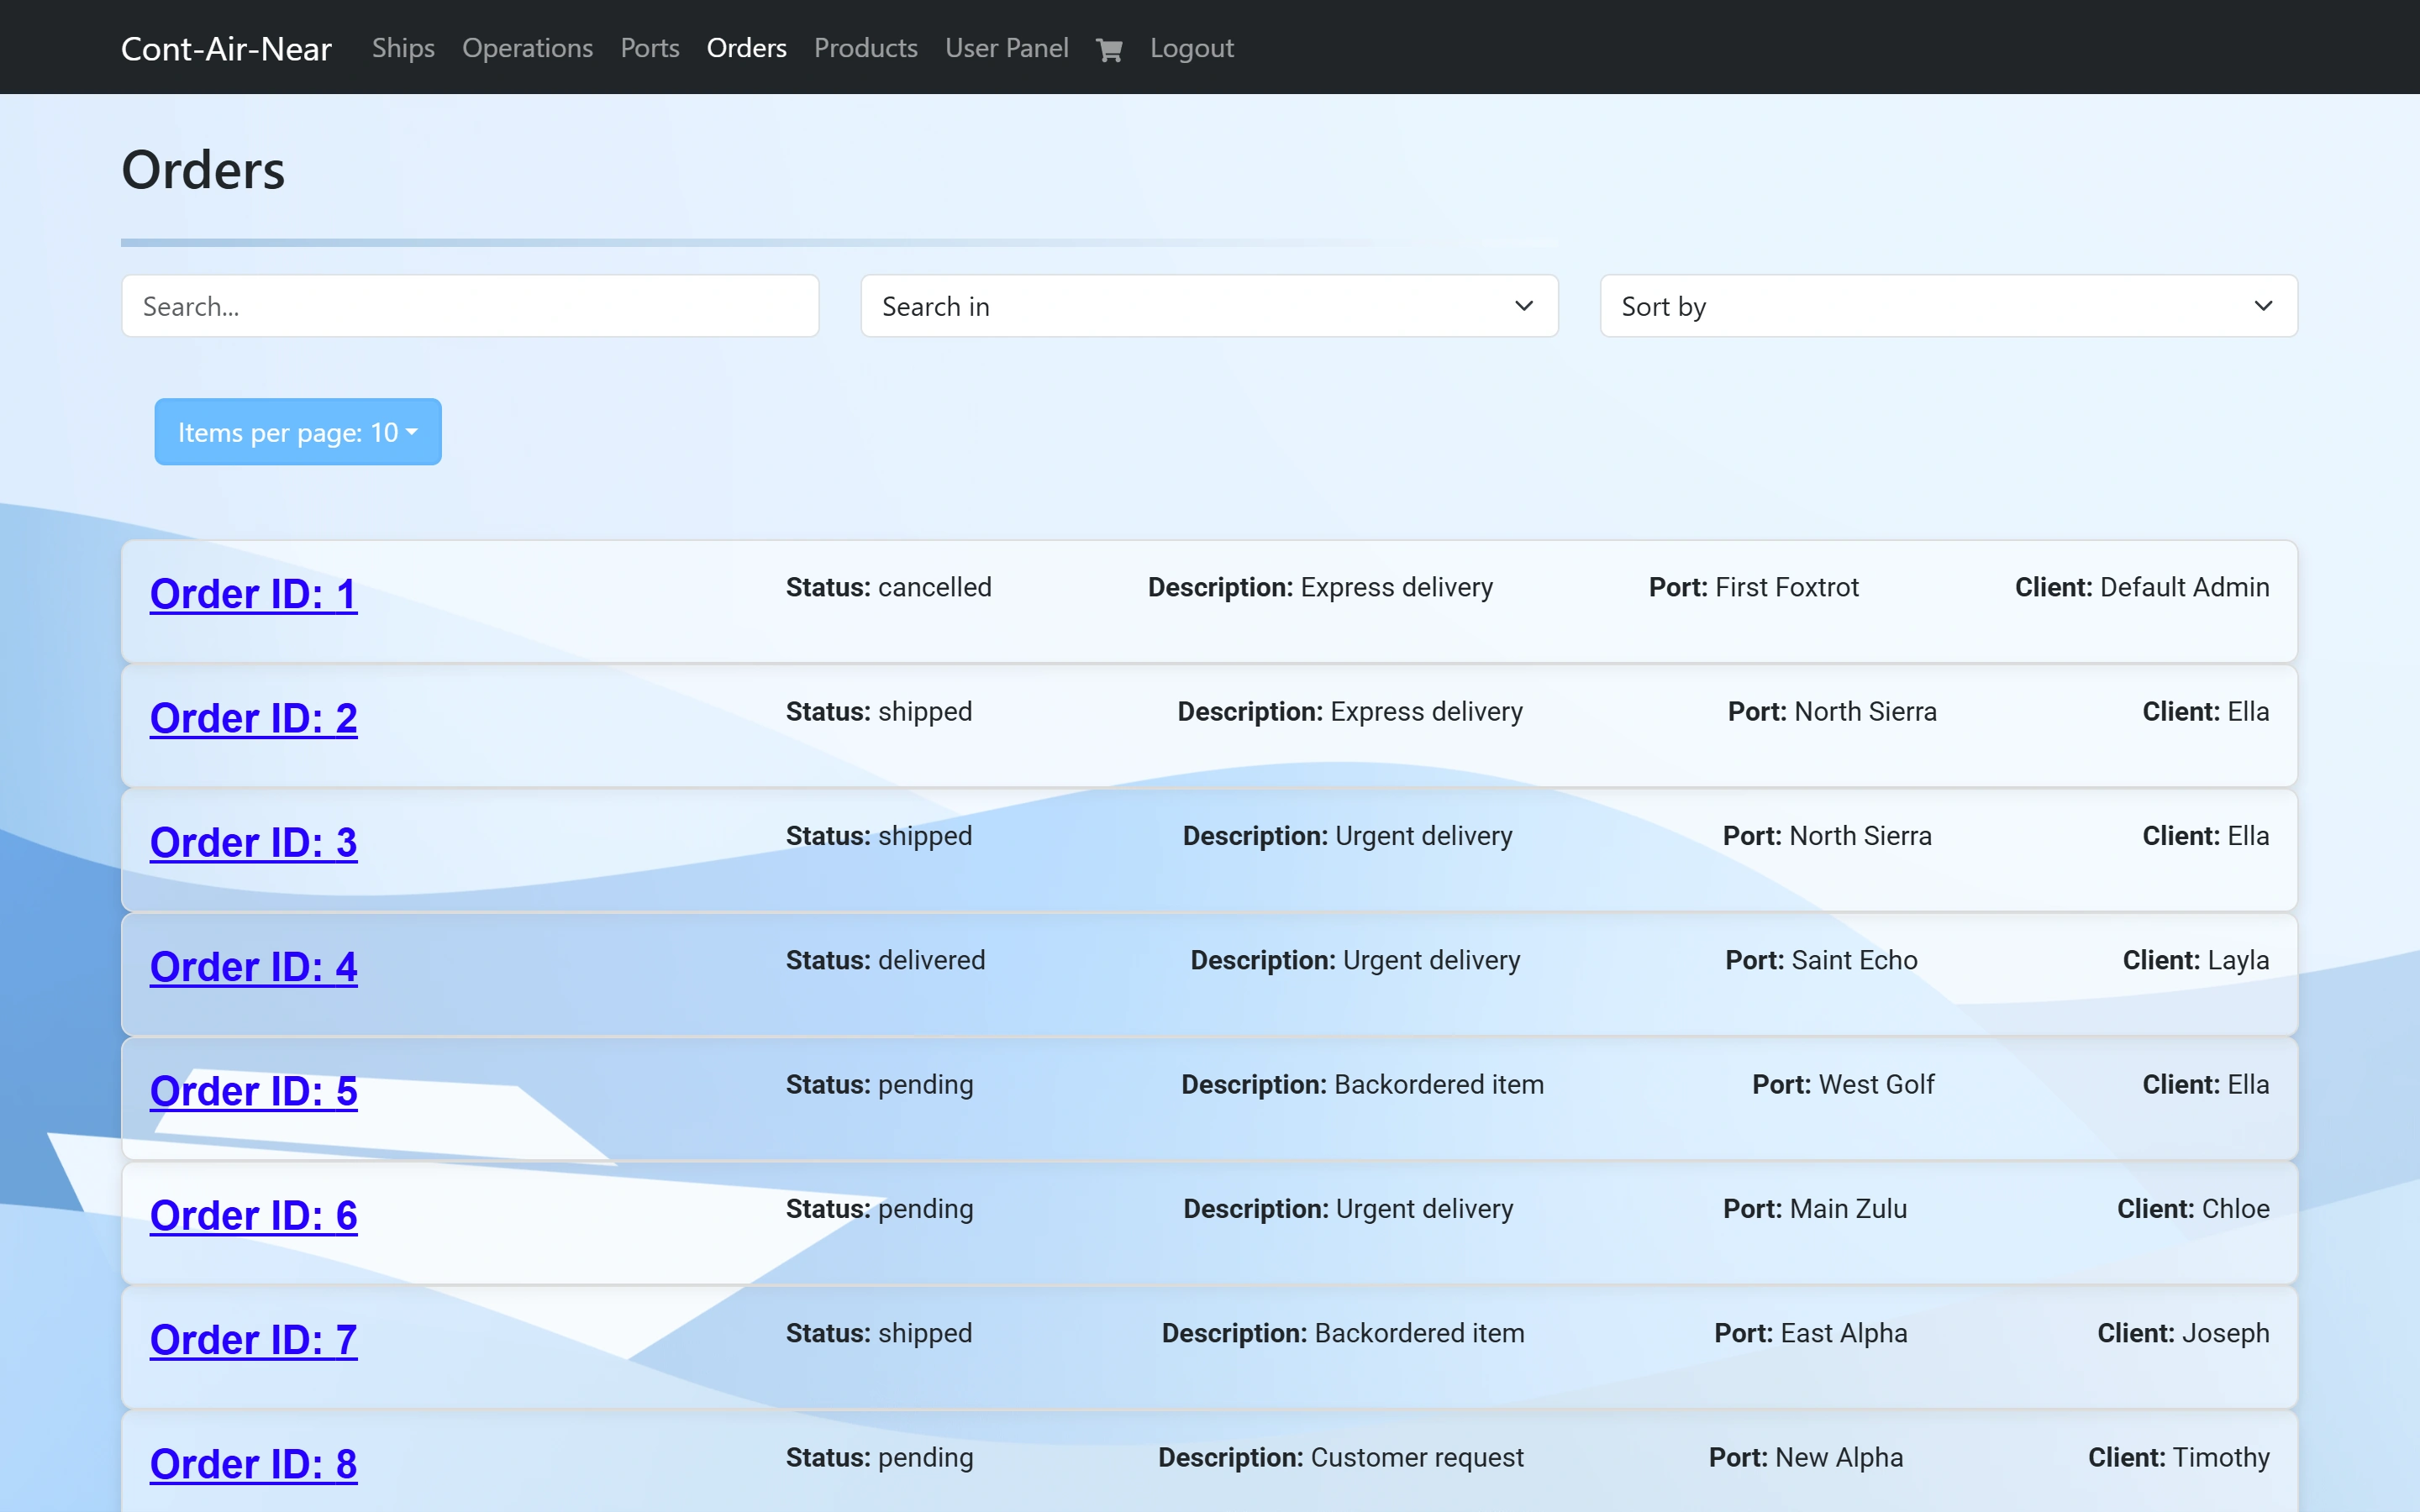This screenshot has width=2420, height=1512.
Task: Click 'Port: Saint Echo' text
Action: (x=1821, y=960)
